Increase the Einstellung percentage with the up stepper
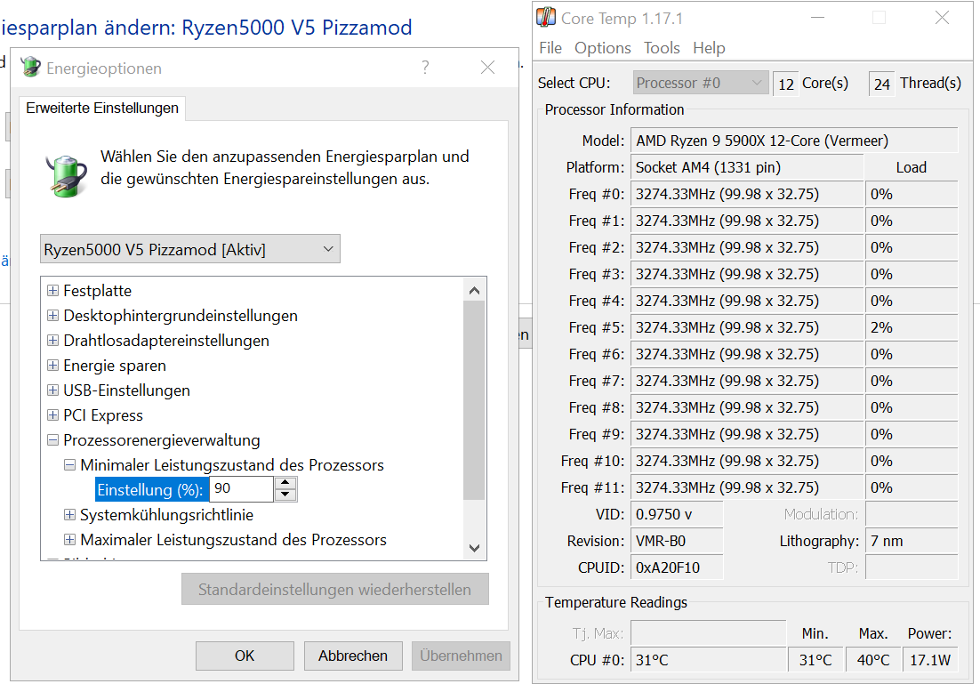The width and height of the screenshot is (980, 684). click(x=286, y=483)
